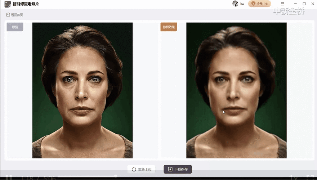The width and height of the screenshot is (317, 180).
Task: Click the original portrait image
Action: [x=82, y=90]
